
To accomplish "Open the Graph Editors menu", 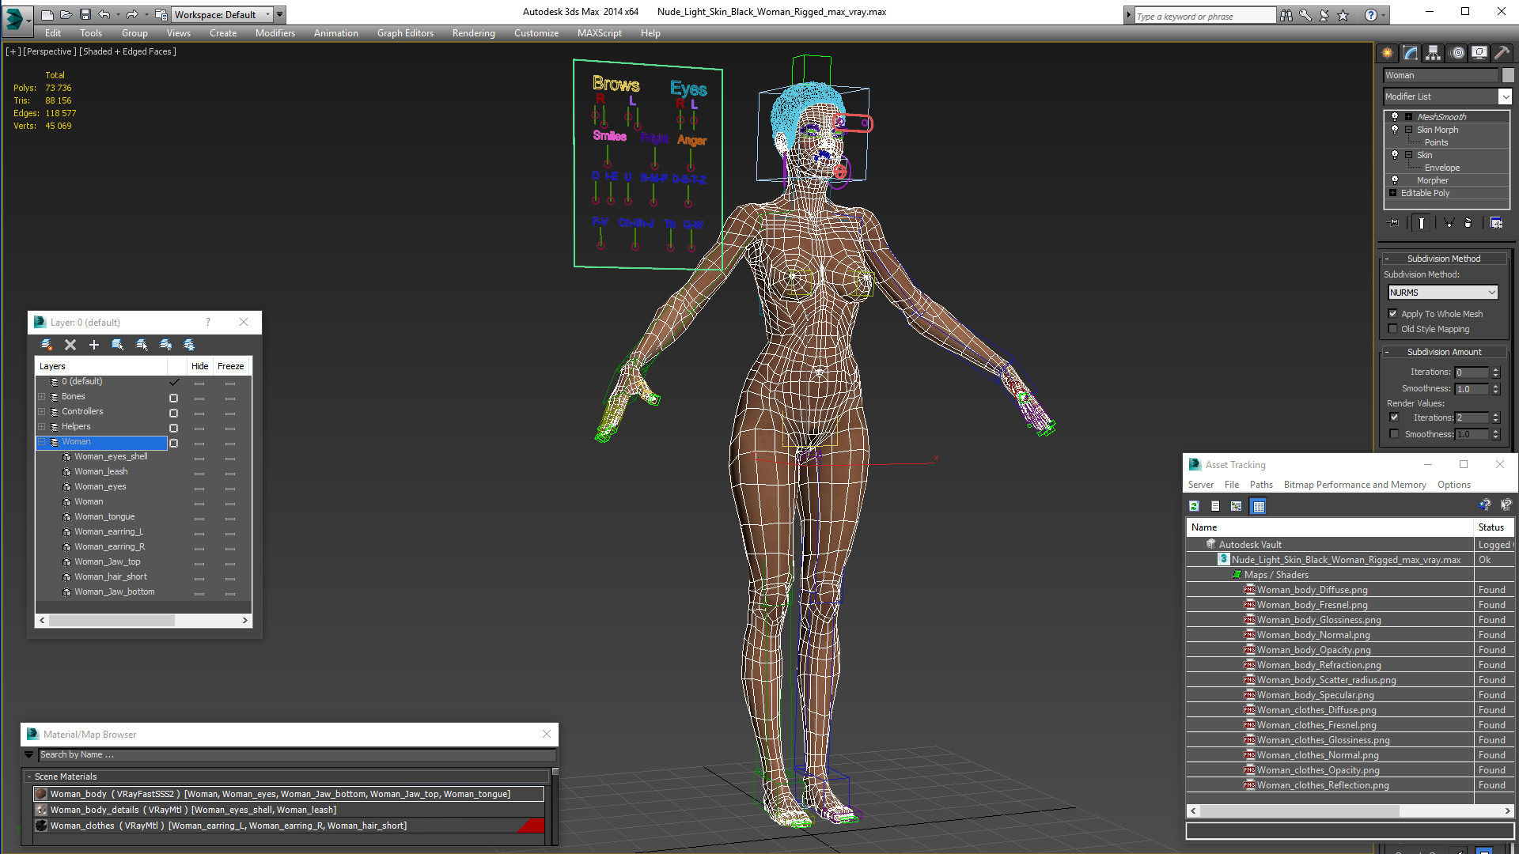I will 405,33.
